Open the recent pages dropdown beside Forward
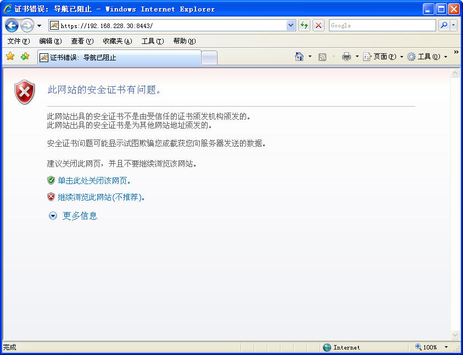The height and width of the screenshot is (355, 463). coord(40,26)
